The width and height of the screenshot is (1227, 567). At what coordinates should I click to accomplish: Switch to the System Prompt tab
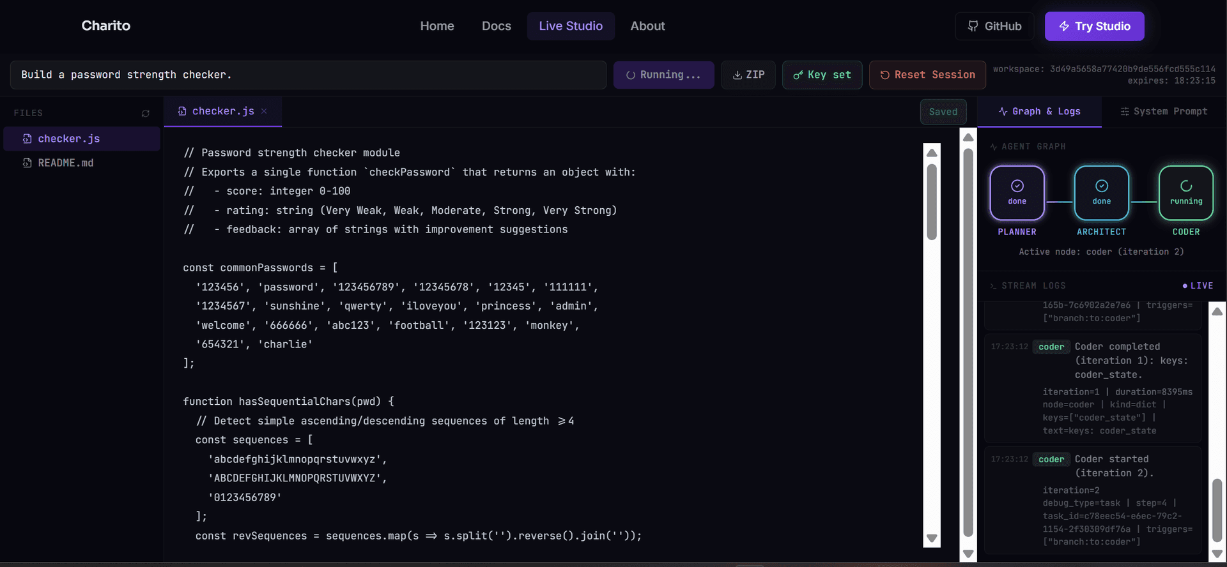tap(1164, 111)
